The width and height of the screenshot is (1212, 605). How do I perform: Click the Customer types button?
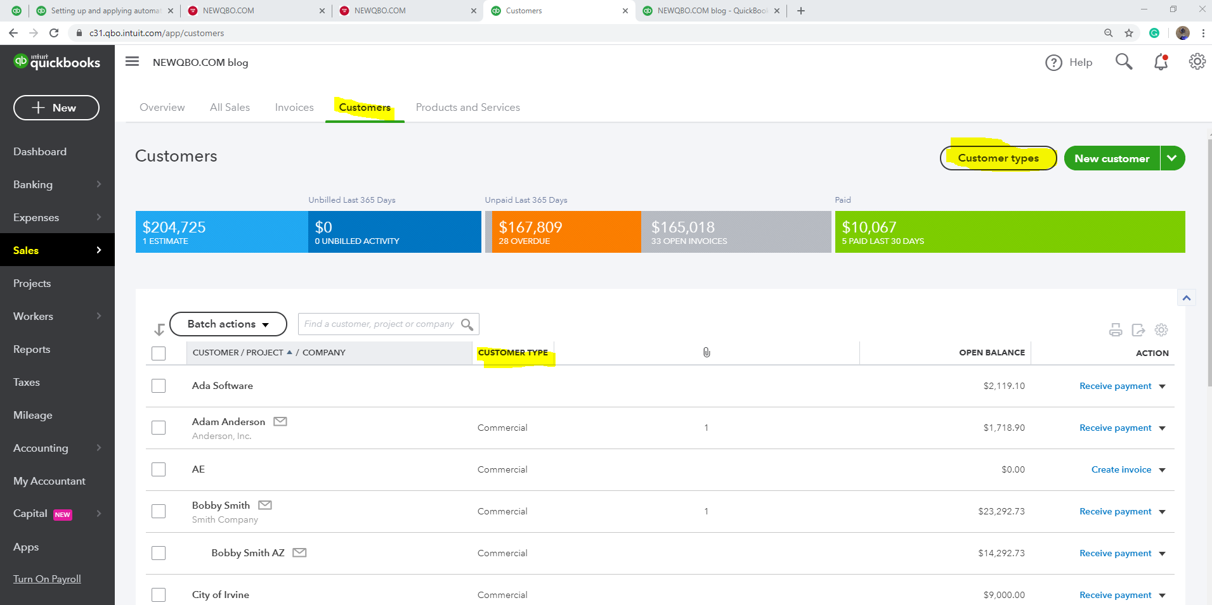point(998,158)
